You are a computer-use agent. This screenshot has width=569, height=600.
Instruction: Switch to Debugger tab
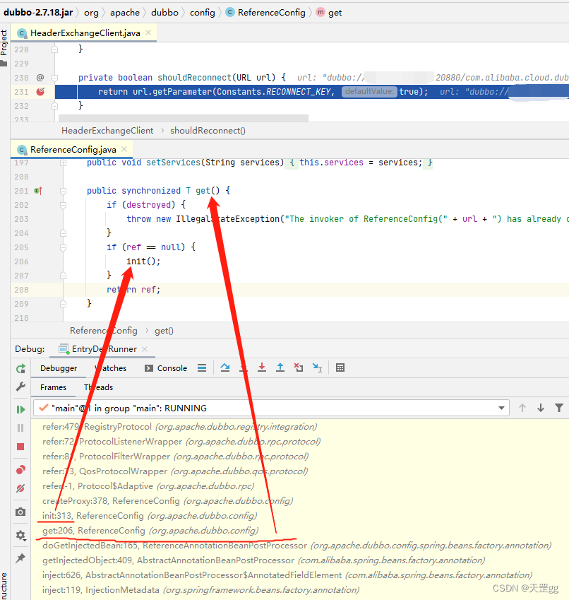coord(59,368)
